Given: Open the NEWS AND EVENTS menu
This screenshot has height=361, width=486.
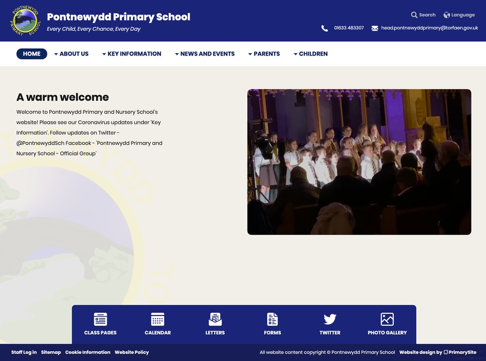Looking at the screenshot, I should click(207, 54).
